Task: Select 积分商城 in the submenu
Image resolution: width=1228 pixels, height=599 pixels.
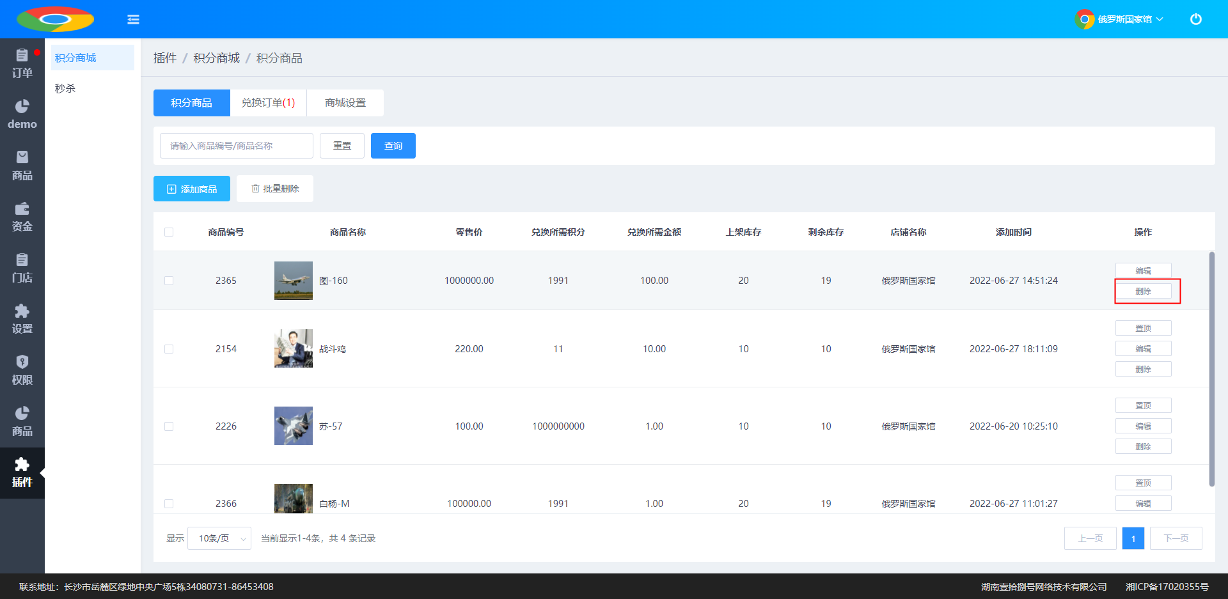Action: point(93,58)
